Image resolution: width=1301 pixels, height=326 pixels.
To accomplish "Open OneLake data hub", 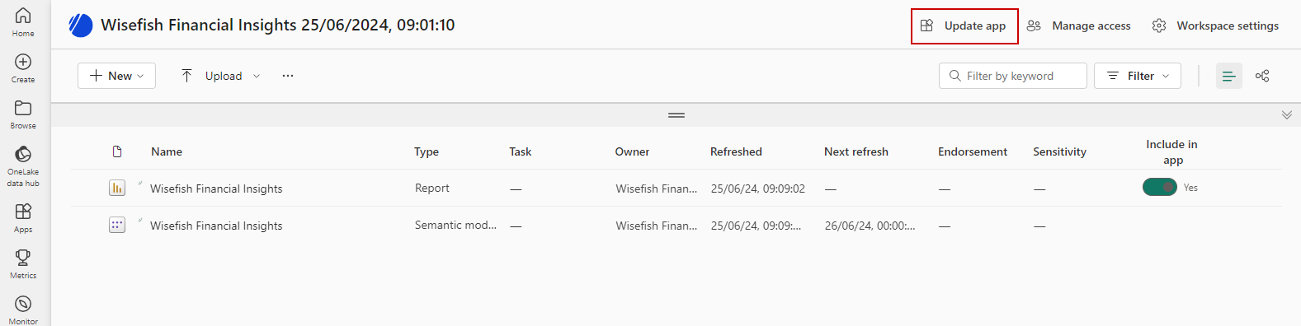I will [23, 165].
